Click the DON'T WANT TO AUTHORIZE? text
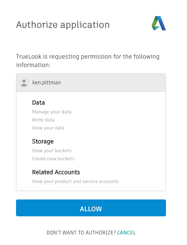The height and width of the screenshot is (245, 187). coord(81,233)
